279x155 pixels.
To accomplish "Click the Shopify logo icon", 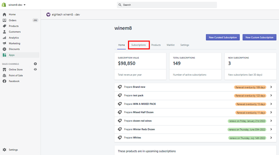I will pos(4,5).
